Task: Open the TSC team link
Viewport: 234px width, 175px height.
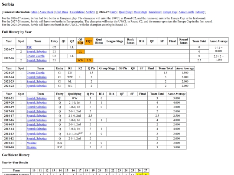Action: pyautogui.click(x=29, y=47)
